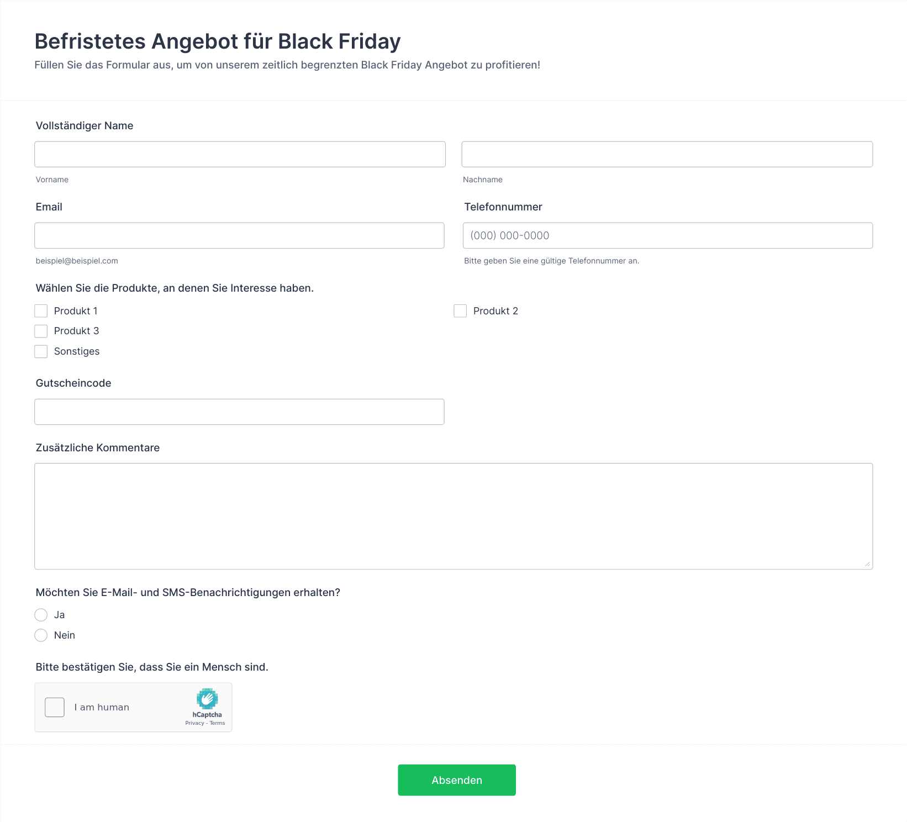907x822 pixels.
Task: Click the Gutscheincode input box
Action: tap(239, 412)
